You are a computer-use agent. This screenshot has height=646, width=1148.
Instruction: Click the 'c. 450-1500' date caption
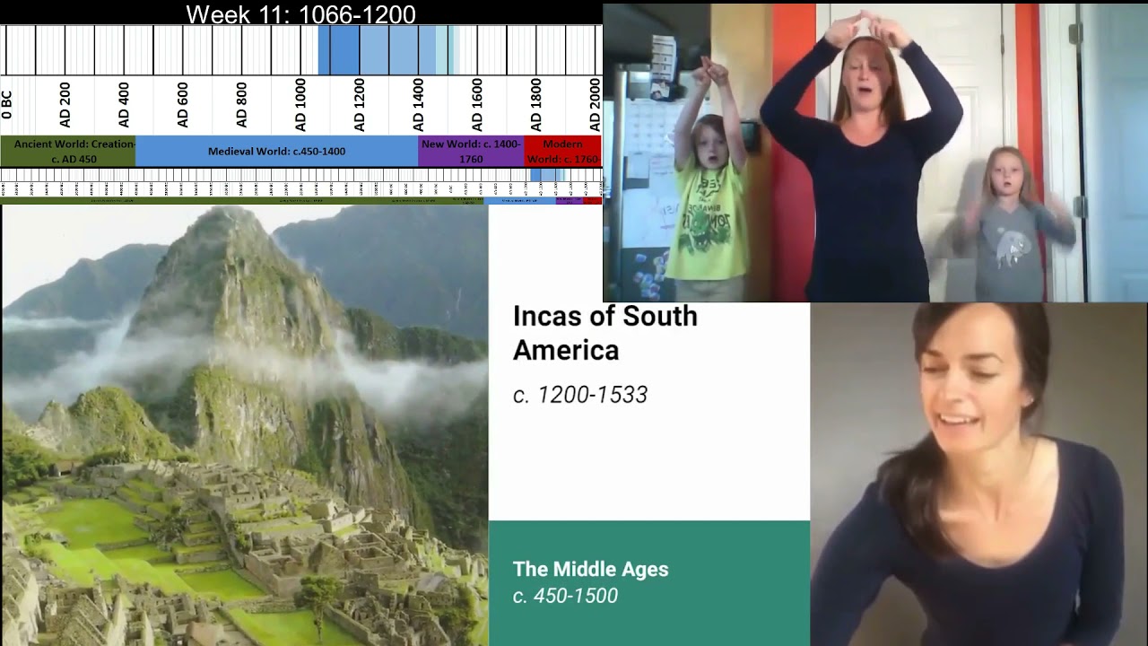[565, 596]
